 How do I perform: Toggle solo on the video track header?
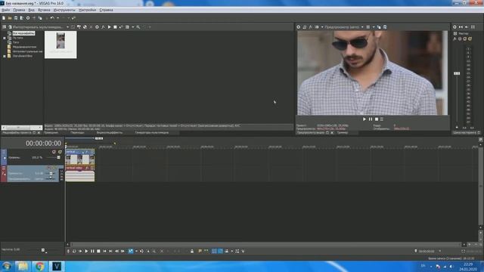60,152
